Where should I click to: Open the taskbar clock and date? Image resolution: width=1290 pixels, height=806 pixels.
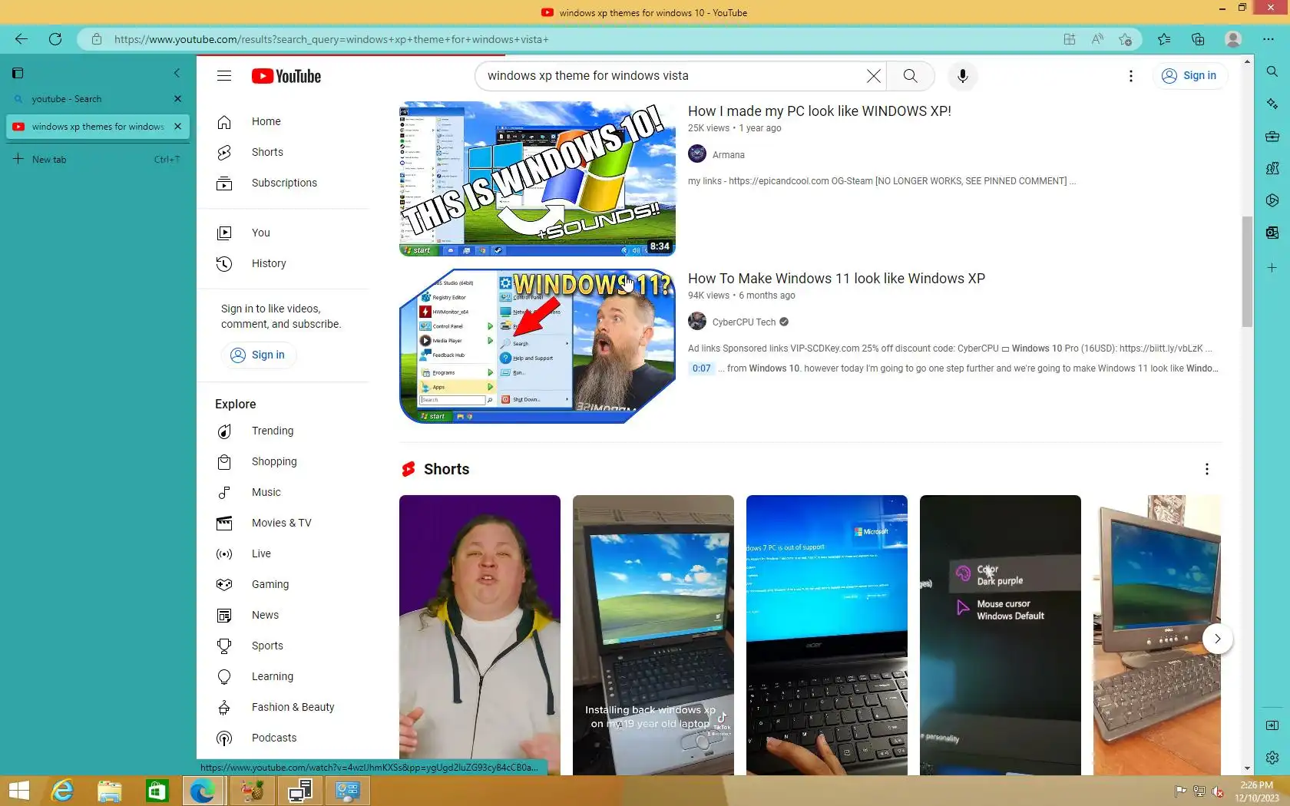pos(1257,791)
